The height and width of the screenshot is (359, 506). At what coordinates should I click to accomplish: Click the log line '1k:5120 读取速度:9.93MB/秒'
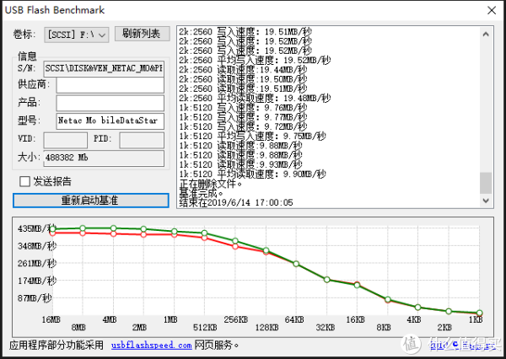240,164
